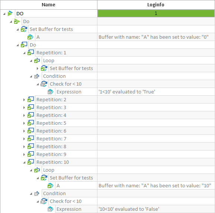Click the Check for < 10 icon in Repetition 10
Screen dimensions: 215x213
44,201
